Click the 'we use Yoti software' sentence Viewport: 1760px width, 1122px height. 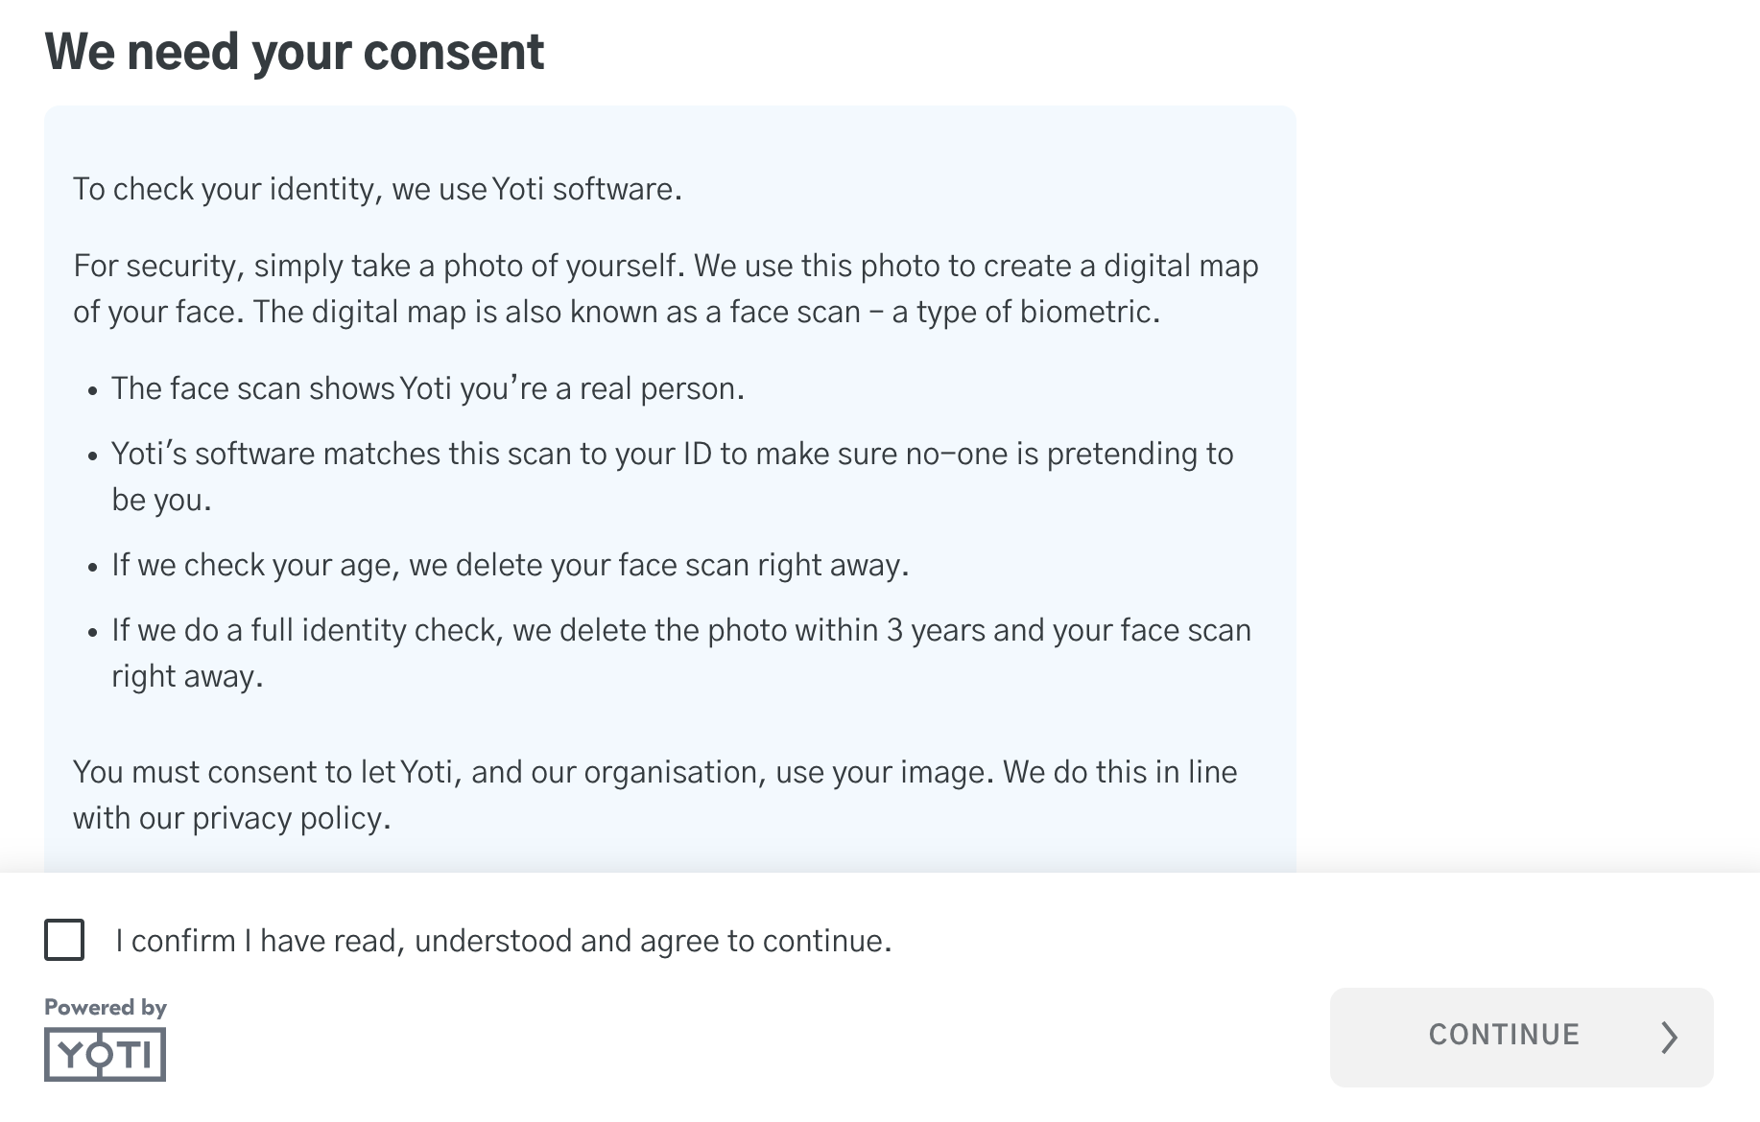click(377, 189)
